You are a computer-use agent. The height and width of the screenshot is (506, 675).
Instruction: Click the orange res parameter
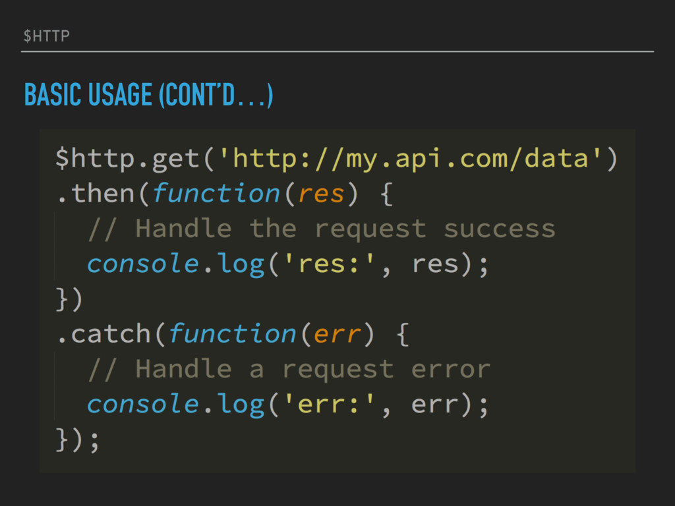point(321,194)
